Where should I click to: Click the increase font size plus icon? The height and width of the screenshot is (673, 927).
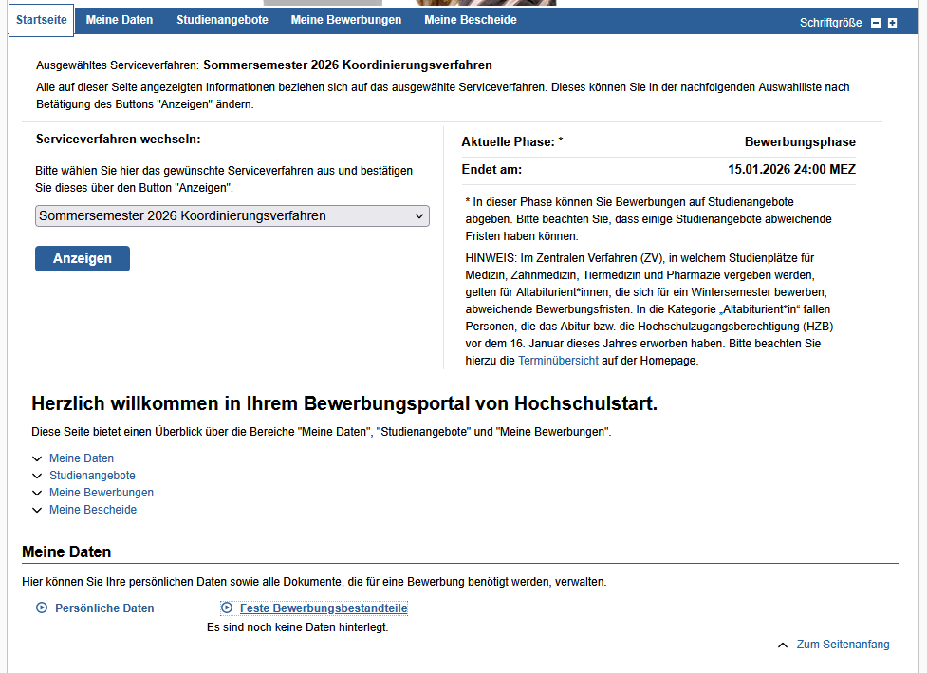(892, 23)
